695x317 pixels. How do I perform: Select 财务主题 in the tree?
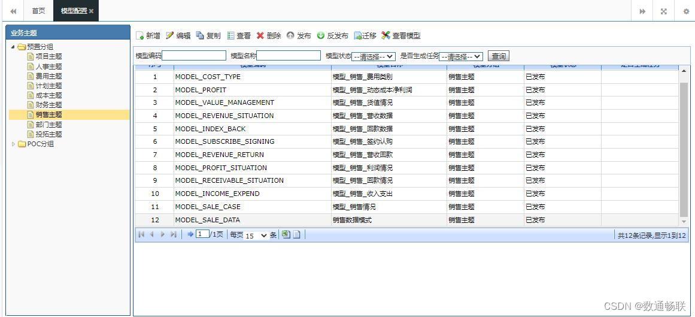coord(48,105)
